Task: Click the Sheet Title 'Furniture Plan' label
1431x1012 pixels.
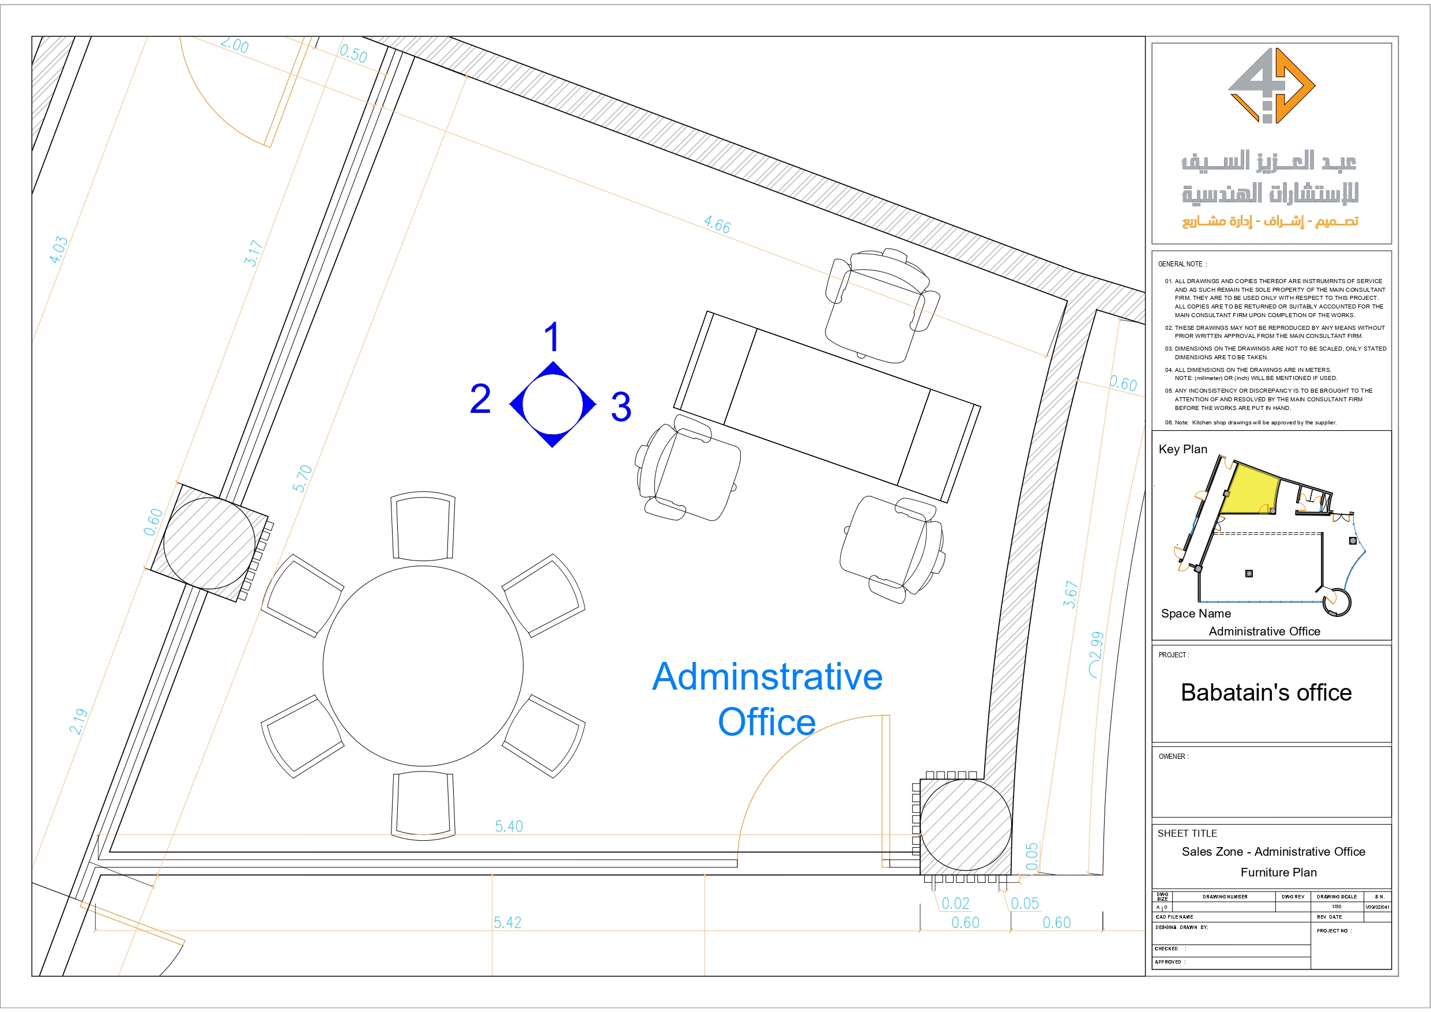Action: coord(1280,872)
